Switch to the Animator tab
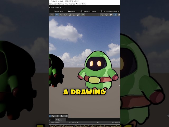This screenshot has height=127, width=169. (59, 11)
